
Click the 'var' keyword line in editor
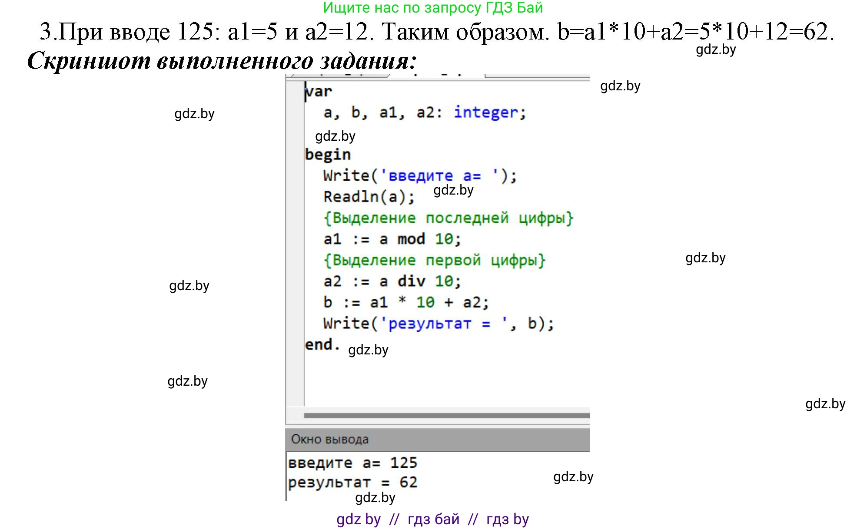(319, 92)
